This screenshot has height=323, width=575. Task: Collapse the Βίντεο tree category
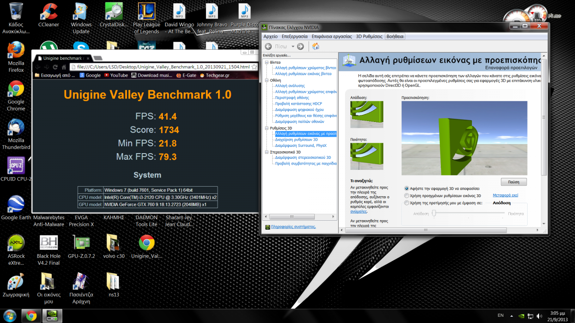coord(267,63)
